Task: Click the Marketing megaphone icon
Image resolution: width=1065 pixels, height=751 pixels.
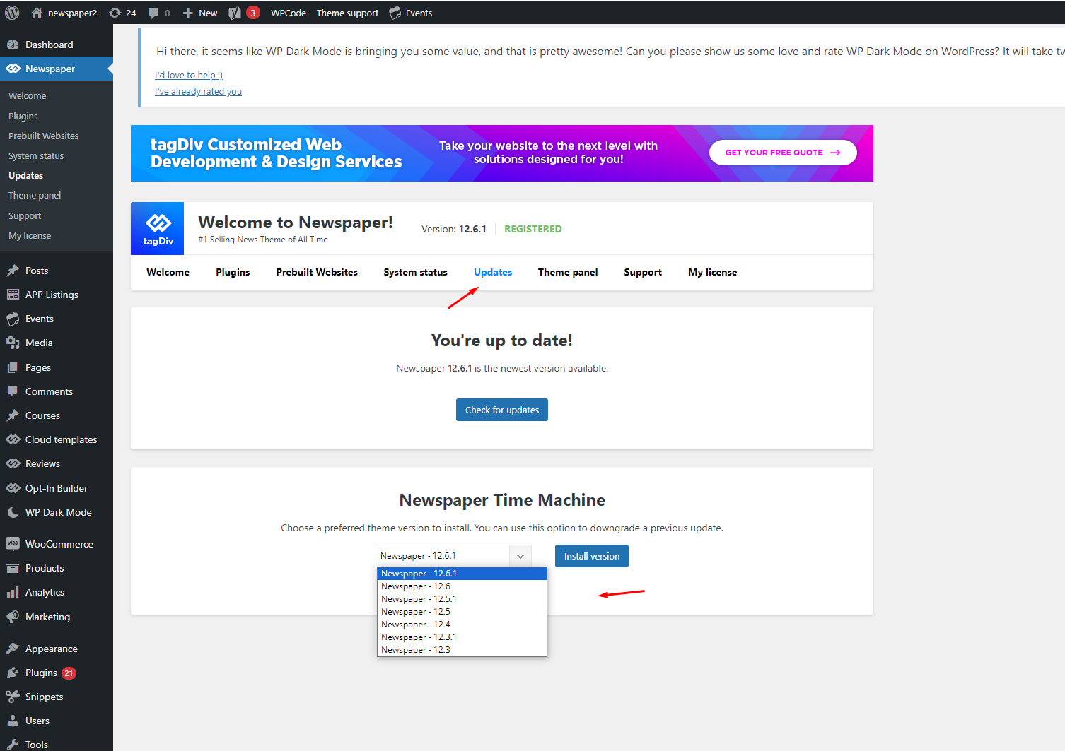Action: tap(13, 617)
